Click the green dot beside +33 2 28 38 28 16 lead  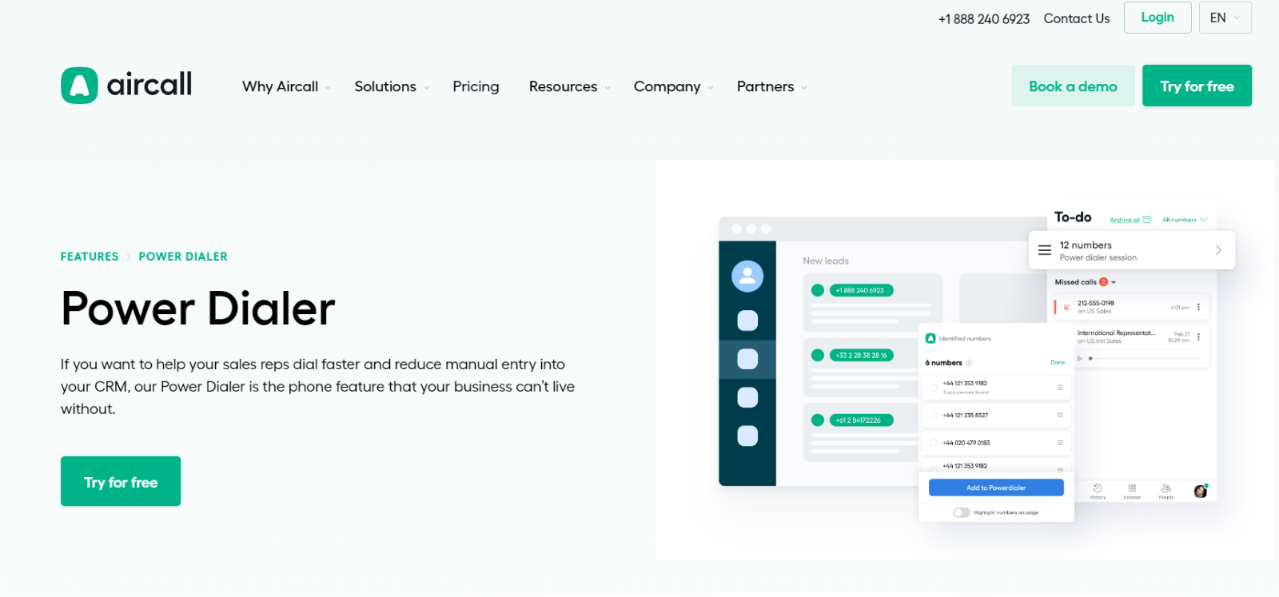tap(818, 355)
